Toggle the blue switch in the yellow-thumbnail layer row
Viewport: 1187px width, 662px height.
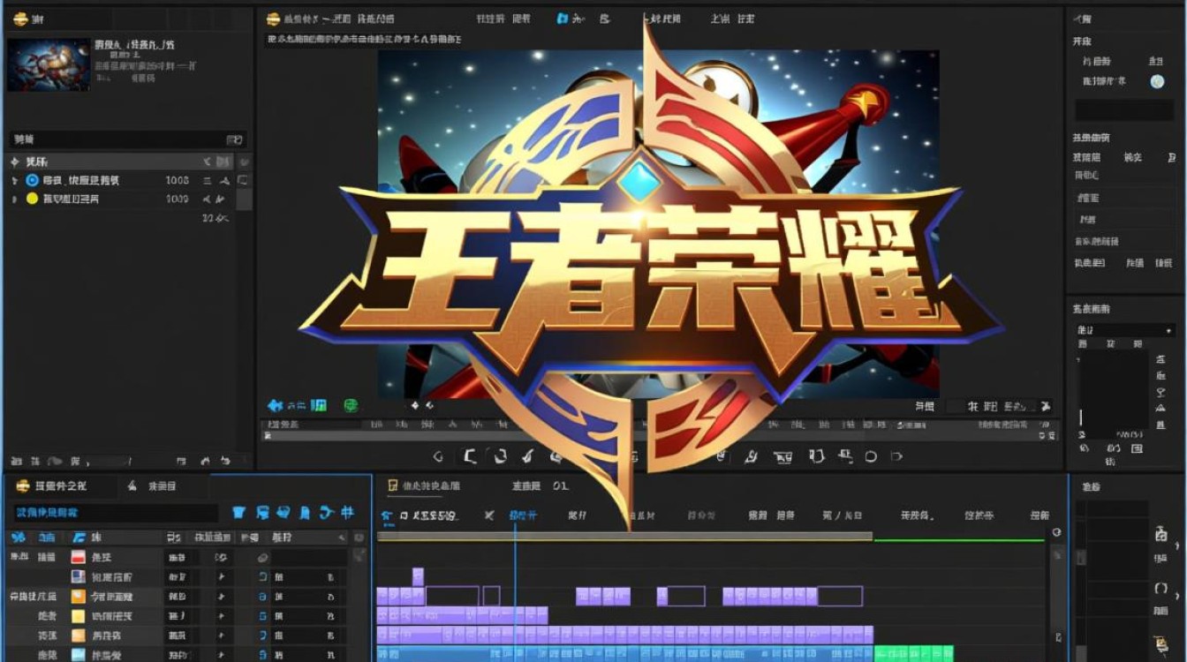[262, 616]
